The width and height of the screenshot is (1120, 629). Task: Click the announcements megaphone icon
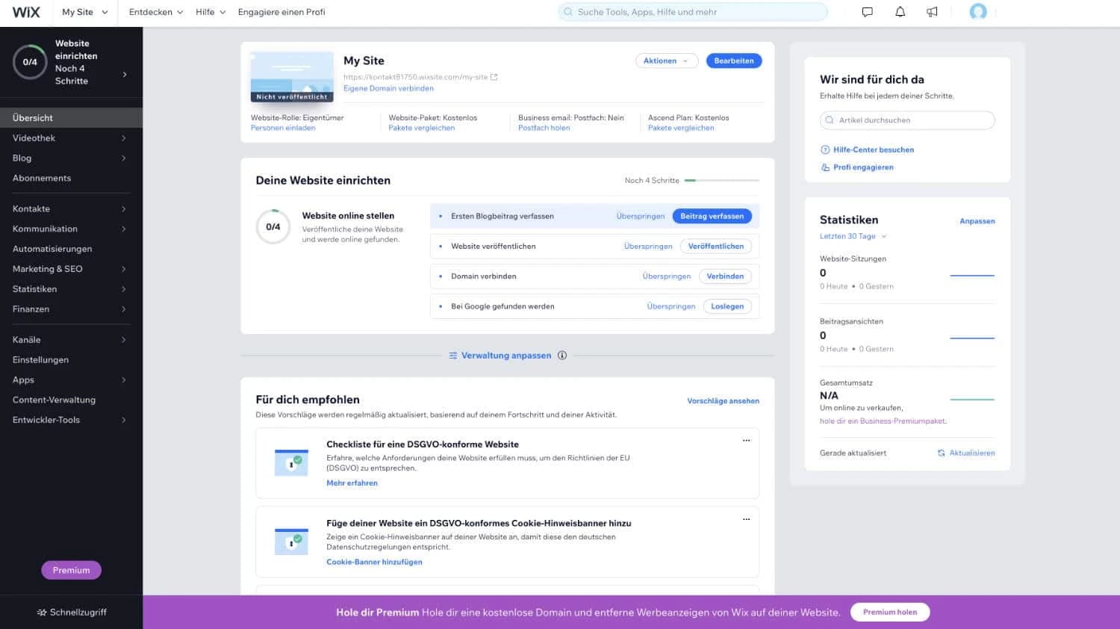click(x=932, y=11)
